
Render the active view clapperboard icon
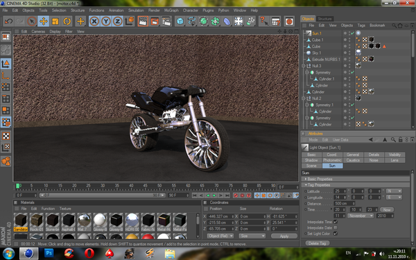click(x=143, y=21)
